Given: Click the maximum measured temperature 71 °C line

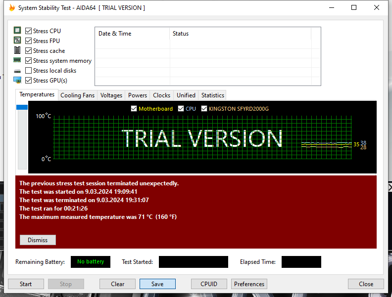Looking at the screenshot, I should tap(98, 217).
